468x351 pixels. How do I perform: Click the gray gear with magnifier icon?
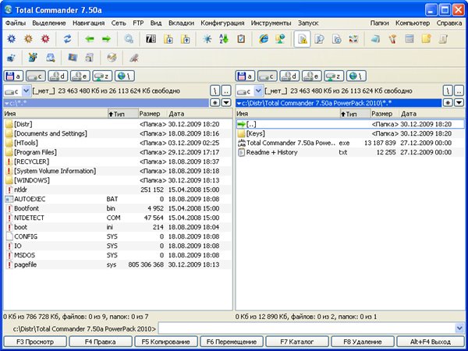pos(129,39)
